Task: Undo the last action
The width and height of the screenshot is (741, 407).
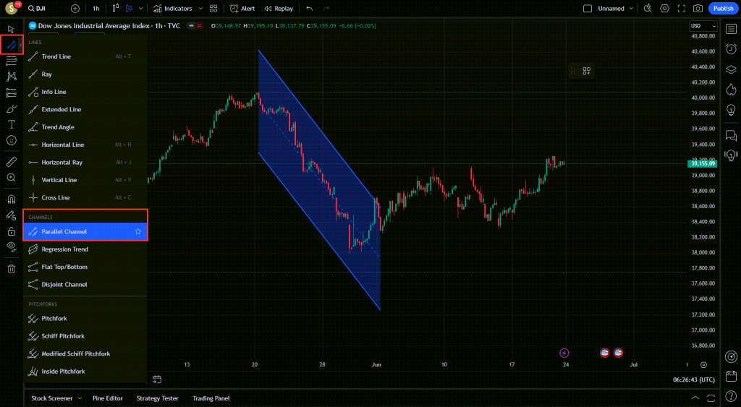Action: coord(310,9)
